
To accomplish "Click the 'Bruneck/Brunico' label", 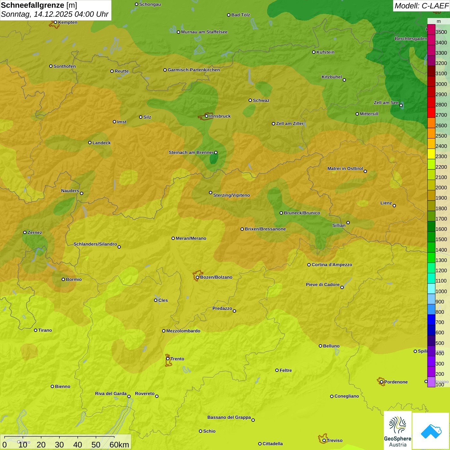I will [x=302, y=213].
